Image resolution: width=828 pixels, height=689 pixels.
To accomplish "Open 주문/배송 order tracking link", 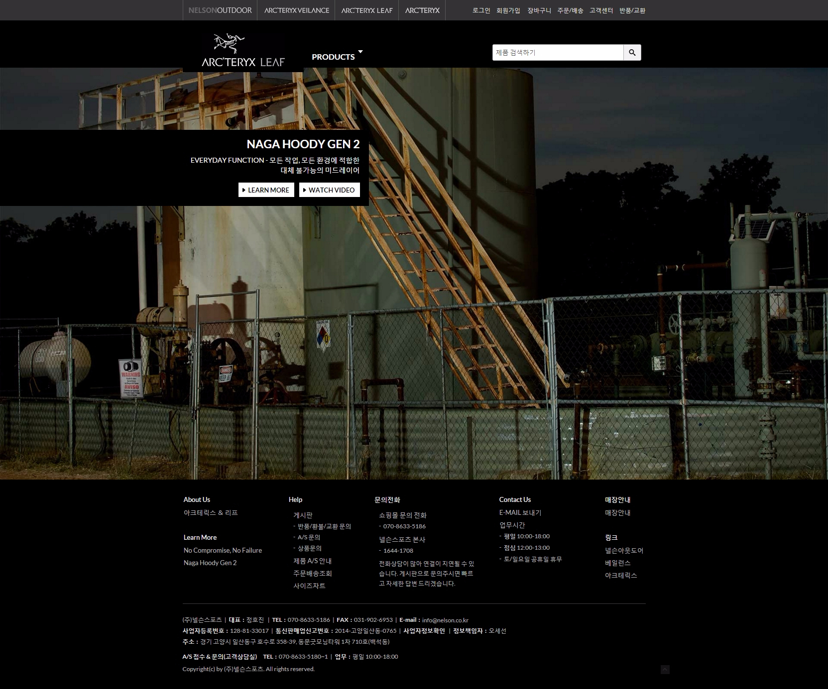I will pyautogui.click(x=570, y=10).
